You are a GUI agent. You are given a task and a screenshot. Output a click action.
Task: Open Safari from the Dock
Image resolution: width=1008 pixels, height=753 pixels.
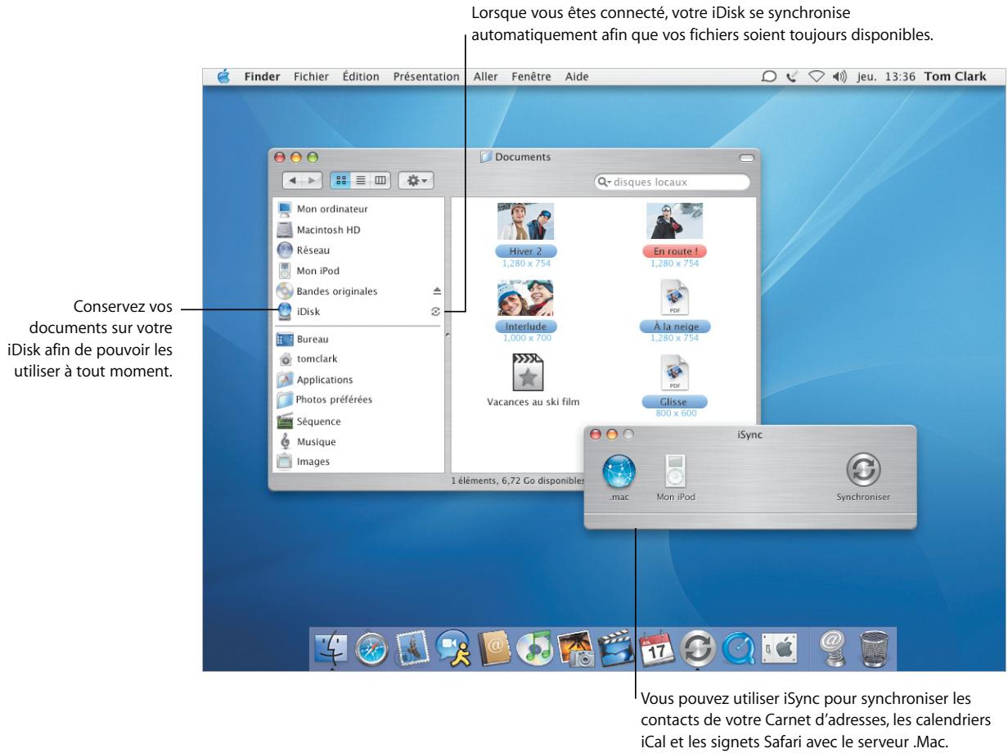tap(371, 648)
